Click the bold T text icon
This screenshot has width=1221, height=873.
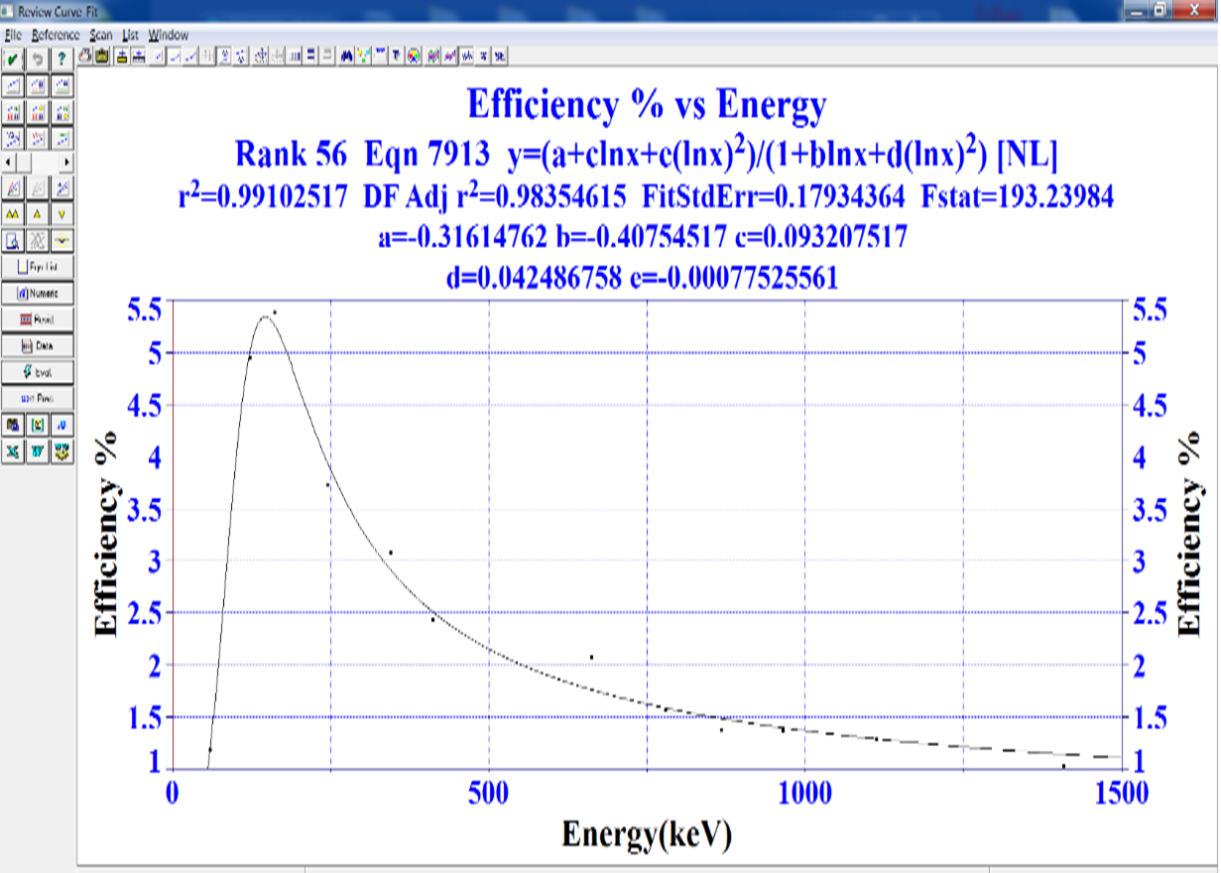click(396, 56)
